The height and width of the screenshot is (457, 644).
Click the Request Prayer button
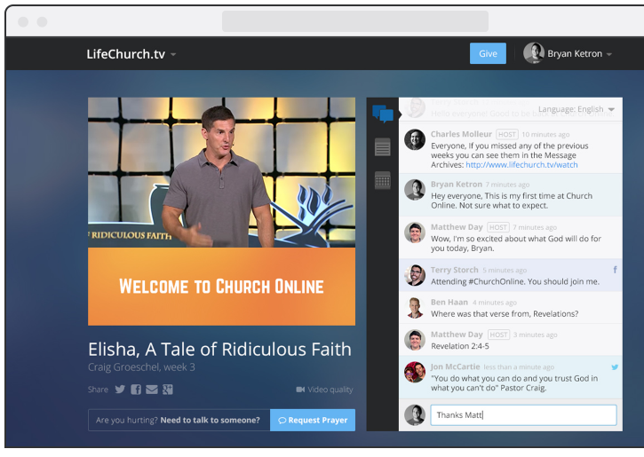pos(313,420)
